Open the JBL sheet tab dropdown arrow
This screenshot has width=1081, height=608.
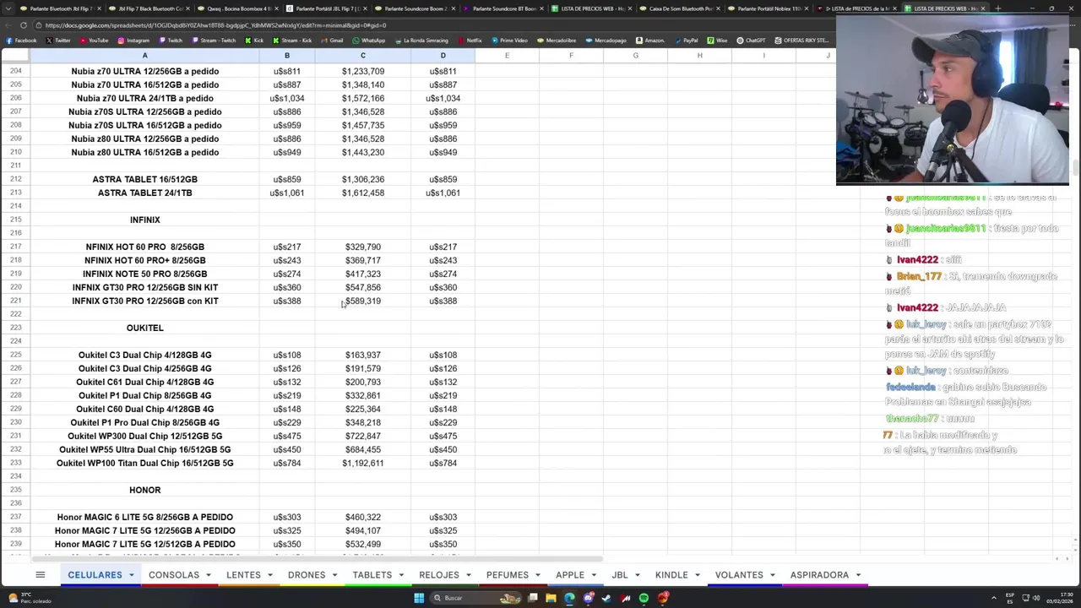(638, 575)
